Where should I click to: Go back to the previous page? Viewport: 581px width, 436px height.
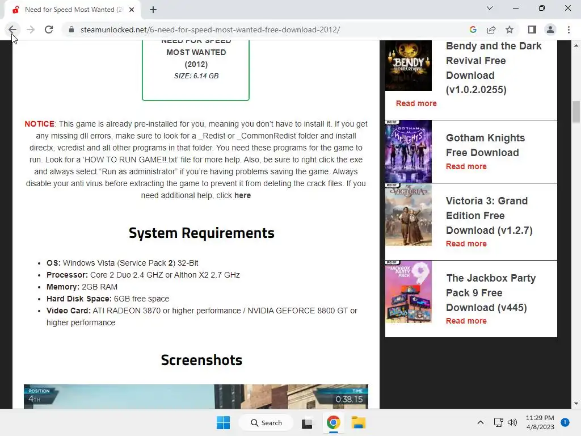(x=12, y=30)
